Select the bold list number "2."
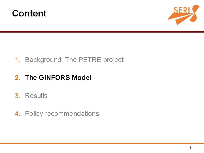The width and height of the screenshot is (204, 153). [18, 78]
